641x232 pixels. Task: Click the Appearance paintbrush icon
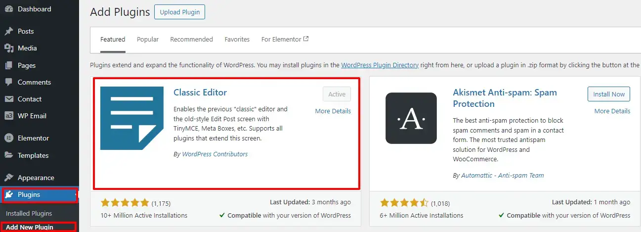(x=8, y=178)
